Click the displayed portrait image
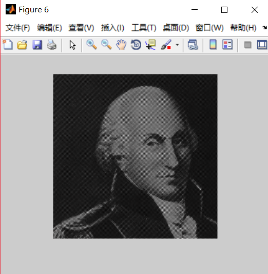This screenshot has width=268, height=274. click(135, 156)
